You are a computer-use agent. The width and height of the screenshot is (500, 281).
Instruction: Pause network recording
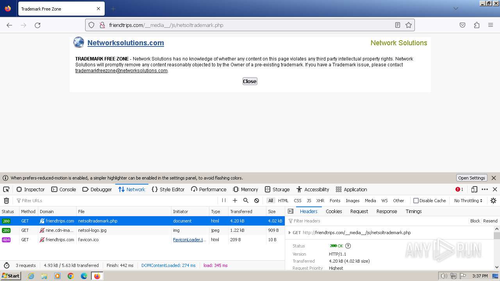(224, 201)
